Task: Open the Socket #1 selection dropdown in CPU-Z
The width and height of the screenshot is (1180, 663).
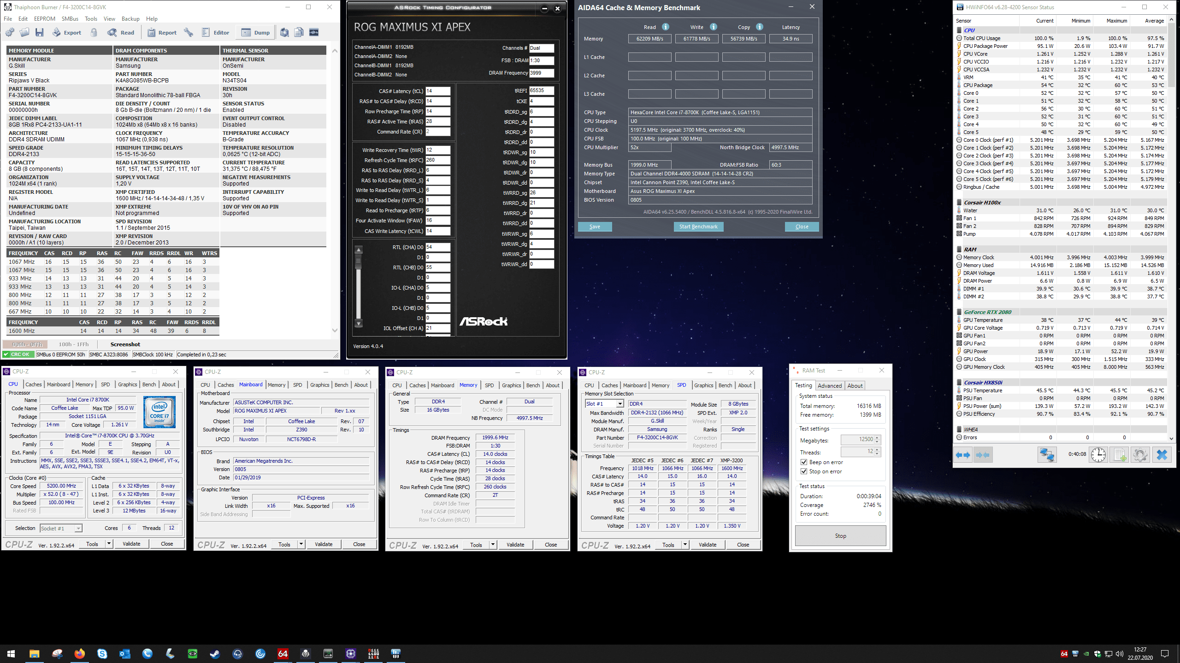Action: [78, 529]
